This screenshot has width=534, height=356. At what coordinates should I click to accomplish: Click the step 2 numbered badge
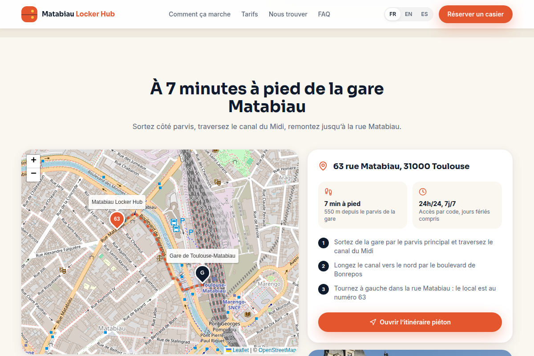[324, 266]
